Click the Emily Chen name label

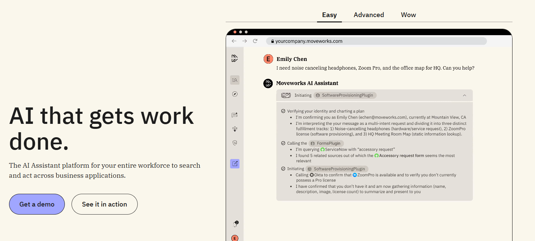tap(292, 59)
